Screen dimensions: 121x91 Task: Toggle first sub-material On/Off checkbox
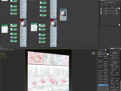[x=118, y=9]
